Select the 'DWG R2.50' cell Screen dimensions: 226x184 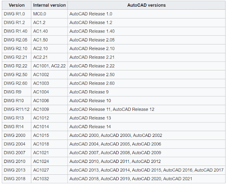click(x=16, y=74)
